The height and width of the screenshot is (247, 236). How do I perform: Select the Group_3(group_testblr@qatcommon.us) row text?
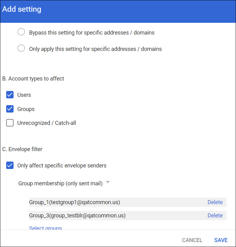click(77, 216)
